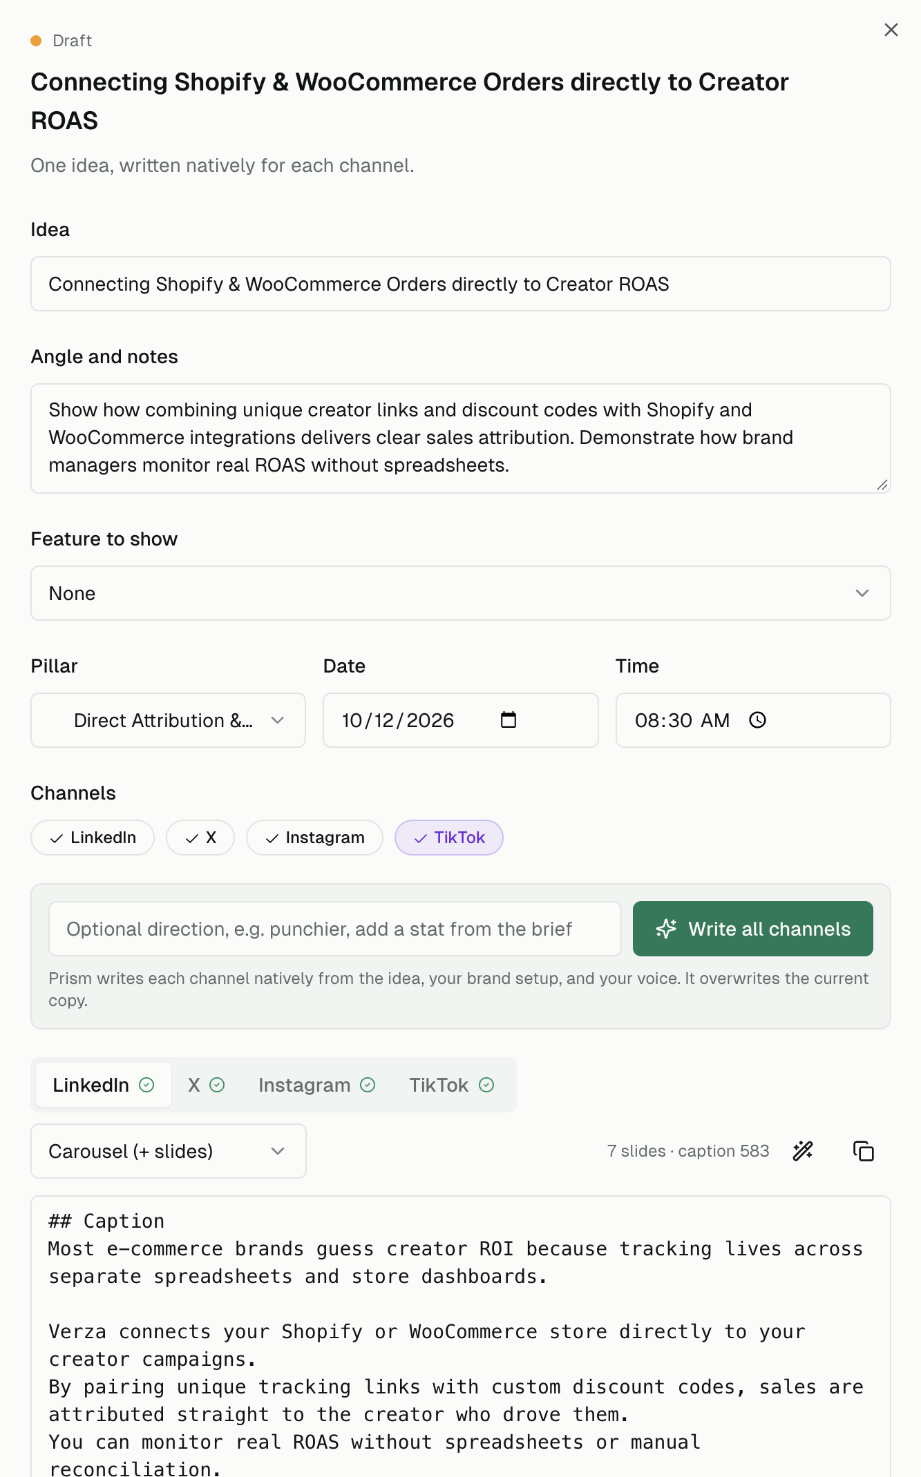Focus the optional direction input
This screenshot has height=1477, width=921.
click(x=335, y=929)
